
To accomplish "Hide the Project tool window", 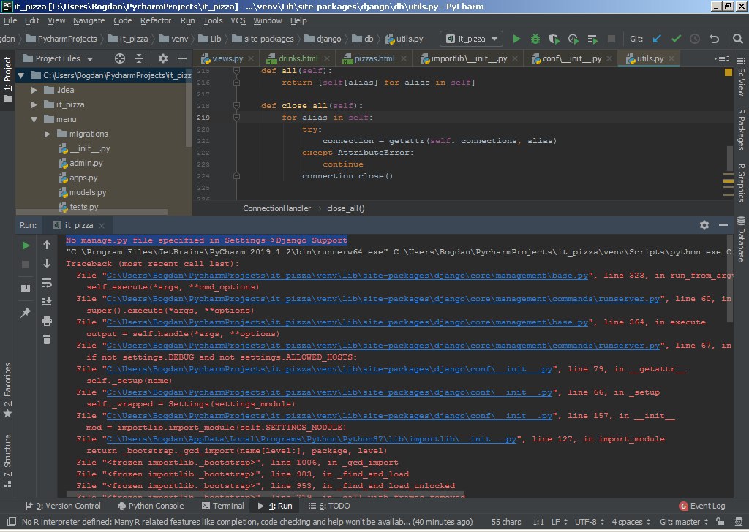I will coord(182,58).
